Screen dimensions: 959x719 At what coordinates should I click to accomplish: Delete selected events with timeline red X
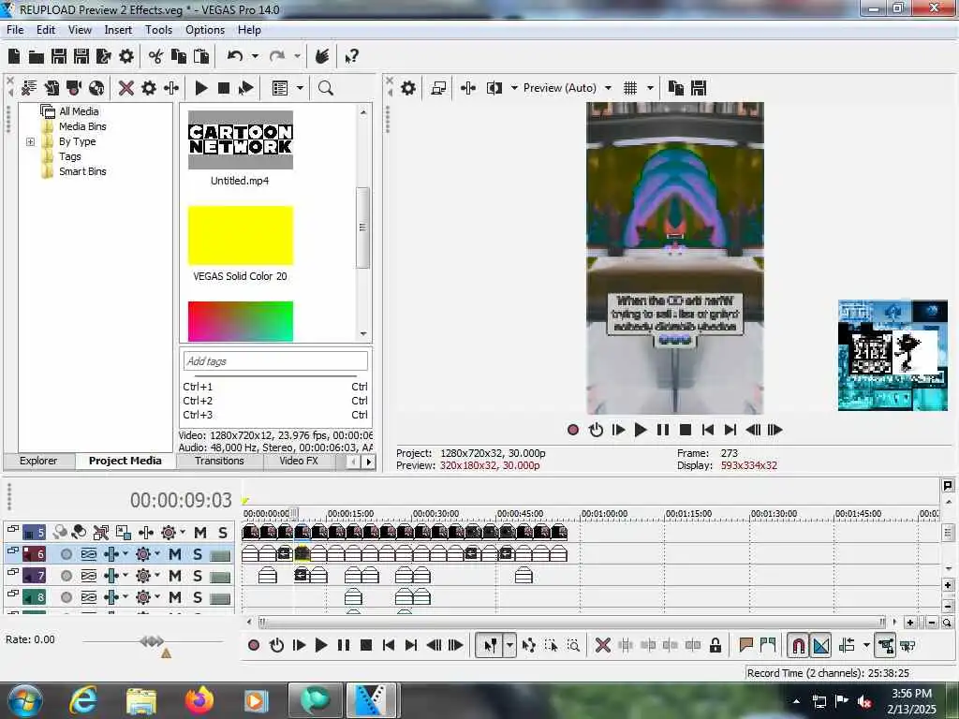602,645
